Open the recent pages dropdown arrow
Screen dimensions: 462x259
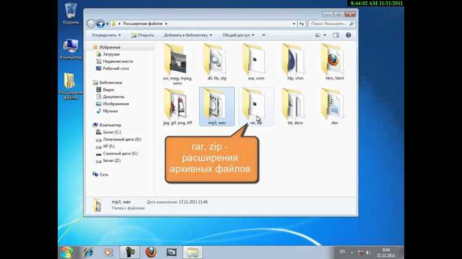(x=108, y=23)
